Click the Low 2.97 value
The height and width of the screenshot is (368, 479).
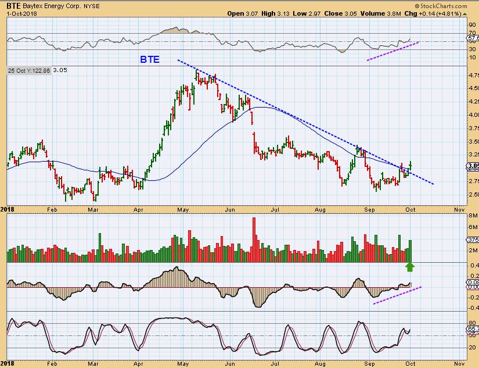coord(307,14)
